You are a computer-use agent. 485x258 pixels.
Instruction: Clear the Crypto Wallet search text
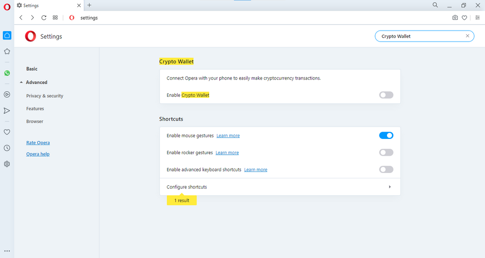468,36
